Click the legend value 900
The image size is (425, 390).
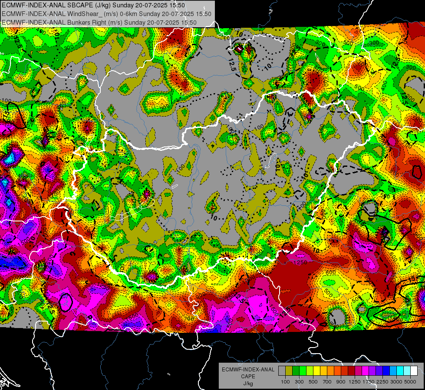click(341, 382)
